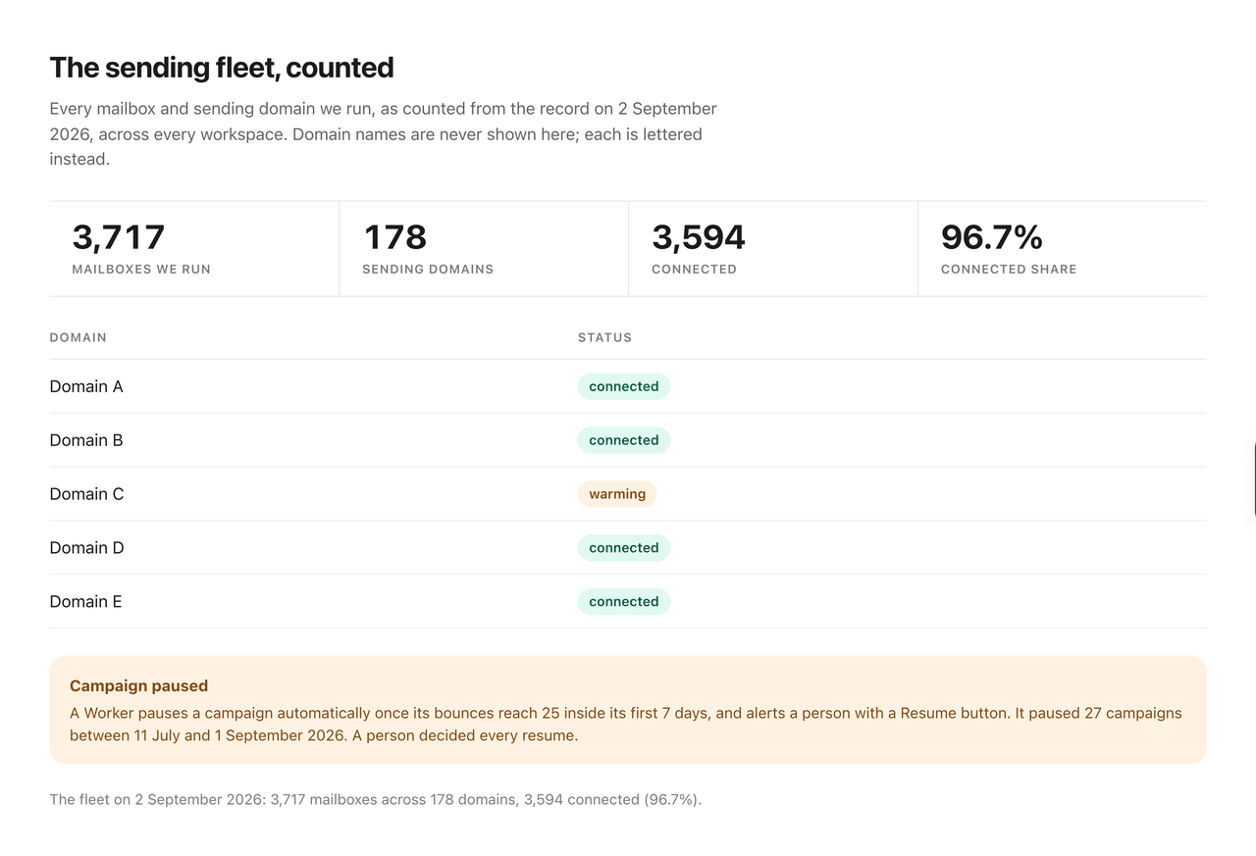Select the 3,717 mailboxes figure
The height and width of the screenshot is (856, 1256).
pyautogui.click(x=119, y=237)
